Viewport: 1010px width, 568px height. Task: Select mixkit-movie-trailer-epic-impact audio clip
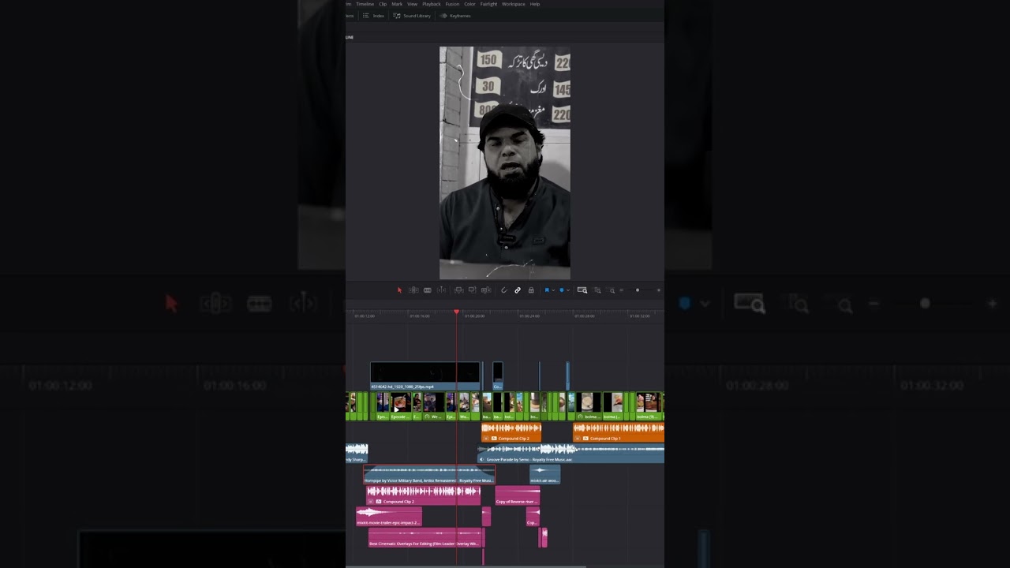tap(389, 517)
